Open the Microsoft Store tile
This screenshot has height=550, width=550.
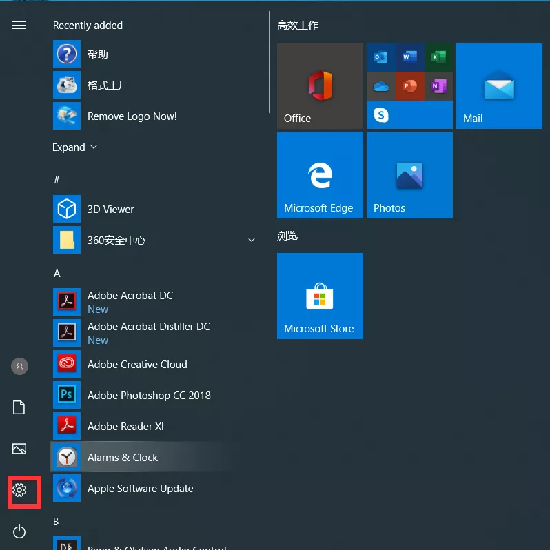320,296
